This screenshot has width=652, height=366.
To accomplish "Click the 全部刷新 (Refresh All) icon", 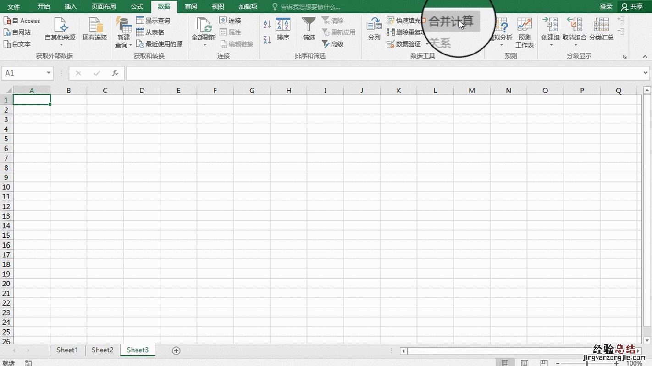I will [x=204, y=25].
